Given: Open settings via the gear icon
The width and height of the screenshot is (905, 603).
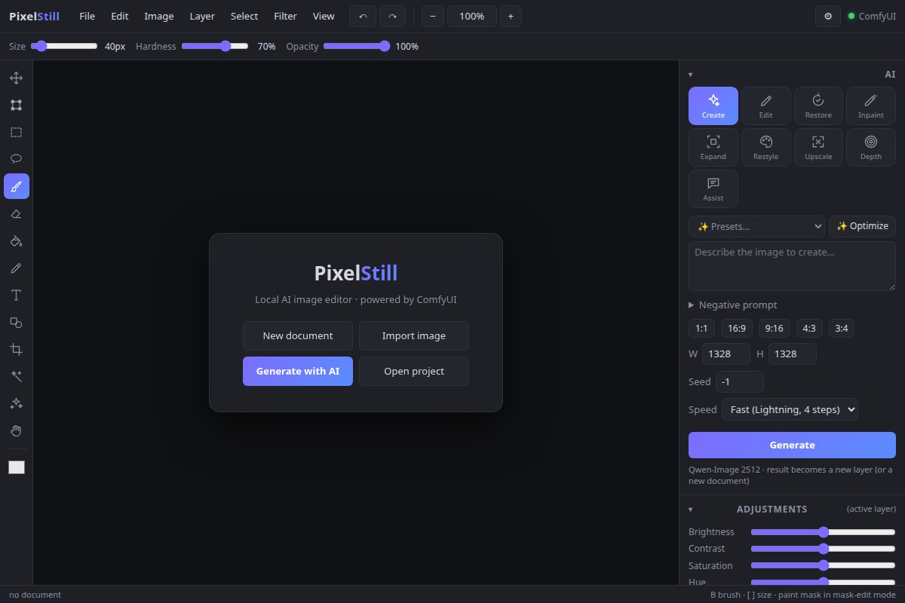Looking at the screenshot, I should click(x=828, y=16).
